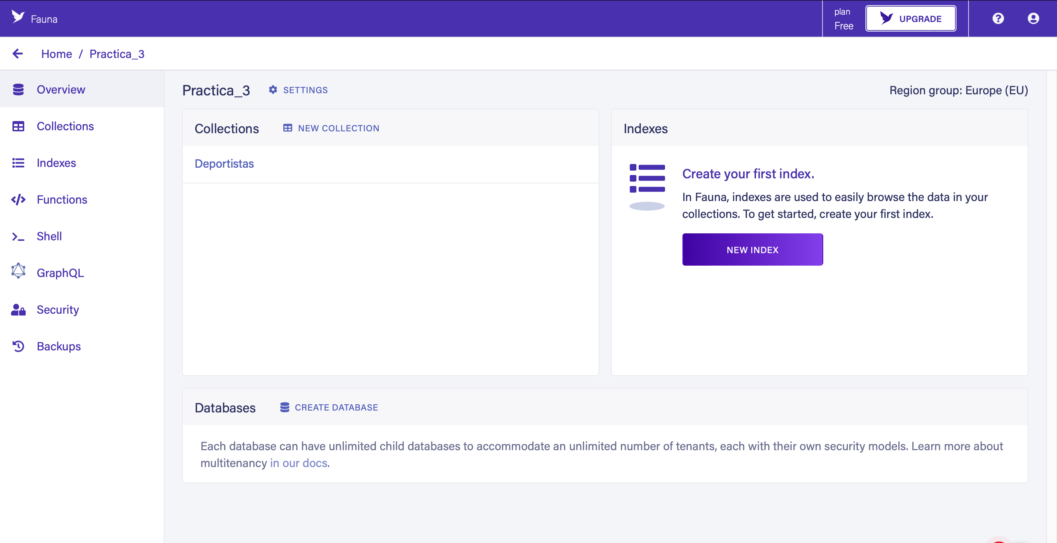Viewport: 1057px width, 543px height.
Task: Click the NEW INDEX button
Action: tap(752, 250)
